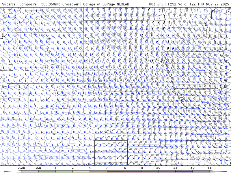Select the light purple color bar segment after 30
The image size is (231, 173).
pyautogui.click(x=201, y=172)
